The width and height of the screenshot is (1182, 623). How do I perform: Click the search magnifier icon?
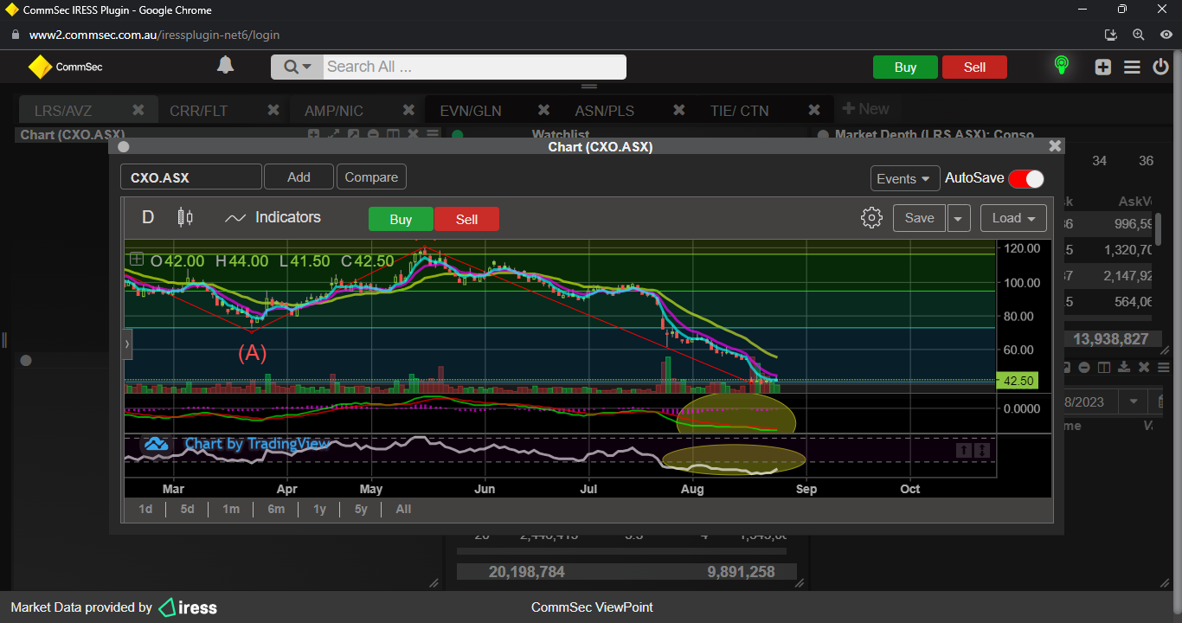pyautogui.click(x=291, y=67)
